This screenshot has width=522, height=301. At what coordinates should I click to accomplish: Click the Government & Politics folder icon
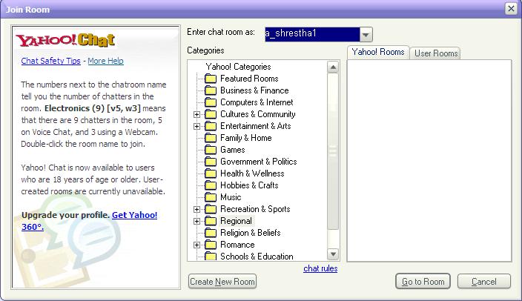tap(211, 162)
